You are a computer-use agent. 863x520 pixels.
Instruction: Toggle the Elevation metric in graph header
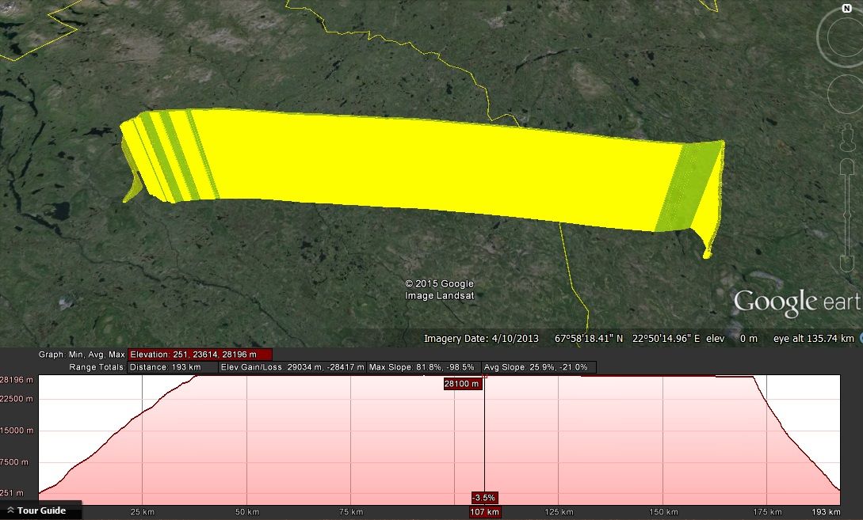(x=200, y=355)
